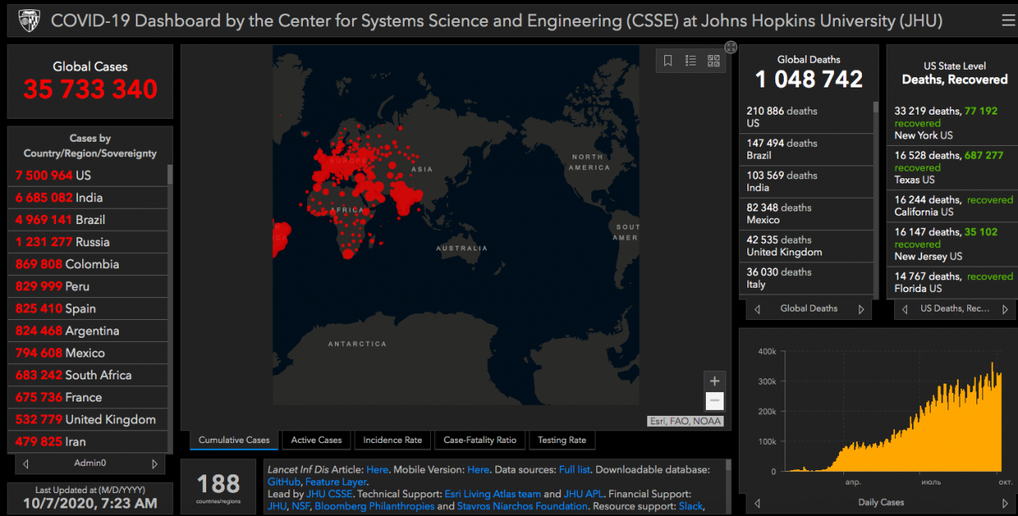The width and height of the screenshot is (1018, 516).
Task: Select California US state entry
Action: pyautogui.click(x=954, y=206)
